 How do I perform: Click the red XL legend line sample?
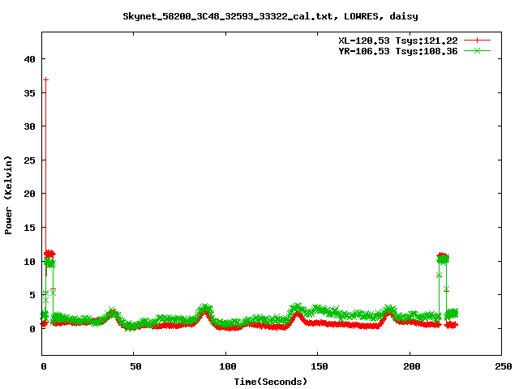(x=477, y=41)
